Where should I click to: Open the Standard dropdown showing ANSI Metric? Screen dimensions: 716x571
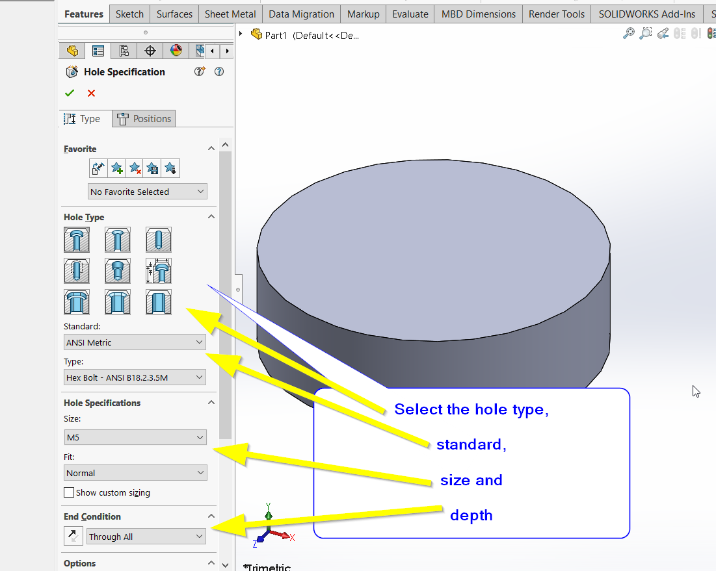[x=135, y=342]
